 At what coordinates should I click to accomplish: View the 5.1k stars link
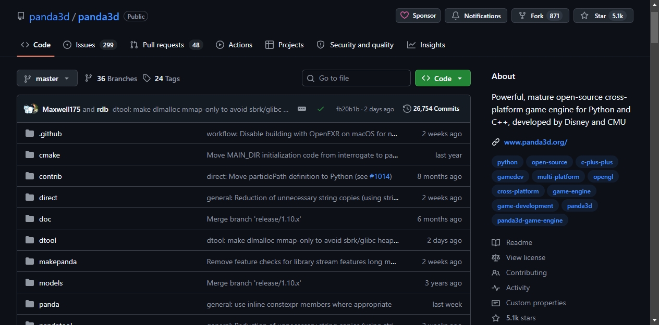[514, 318]
